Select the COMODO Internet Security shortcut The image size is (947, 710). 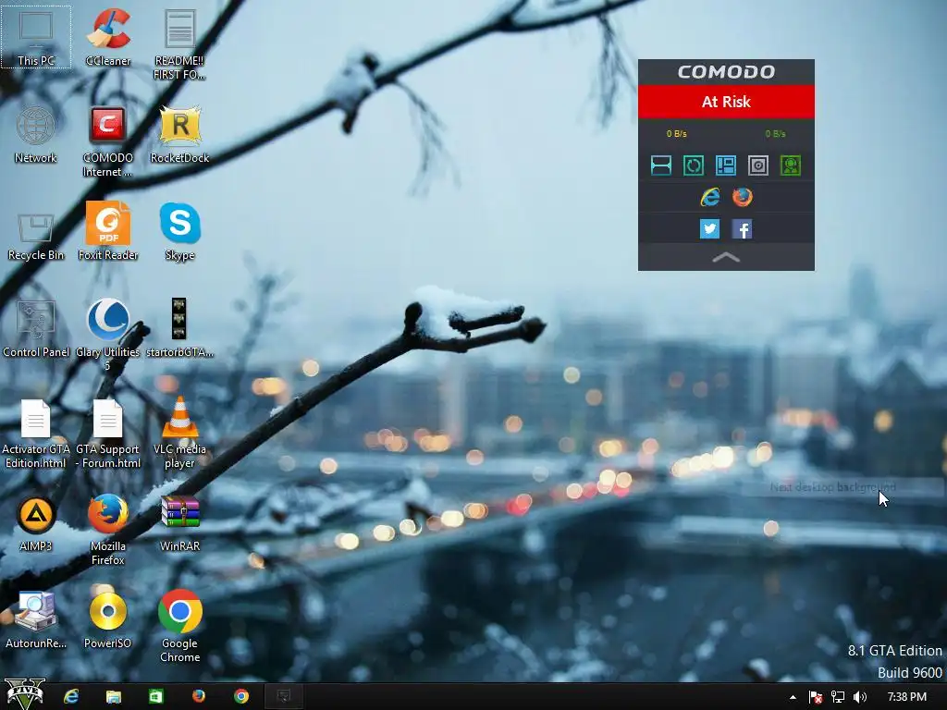pyautogui.click(x=107, y=141)
